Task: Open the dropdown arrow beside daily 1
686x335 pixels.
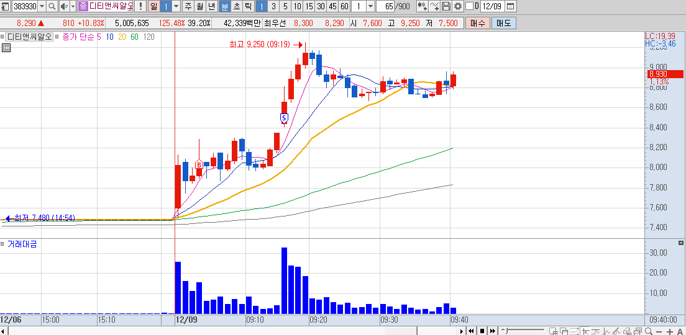Action: click(176, 6)
